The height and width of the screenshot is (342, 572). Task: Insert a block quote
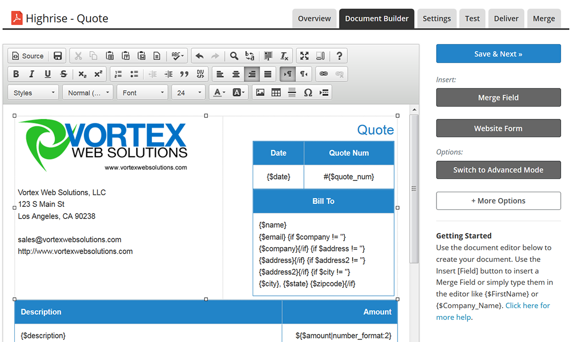pos(184,74)
